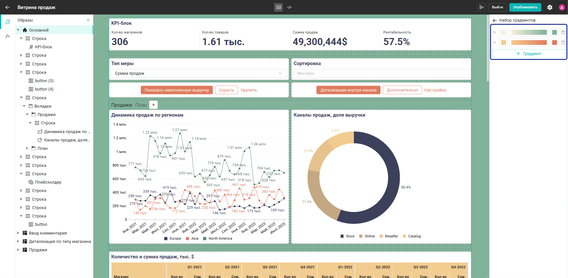Delete the green gradient with trash icon

point(563,32)
